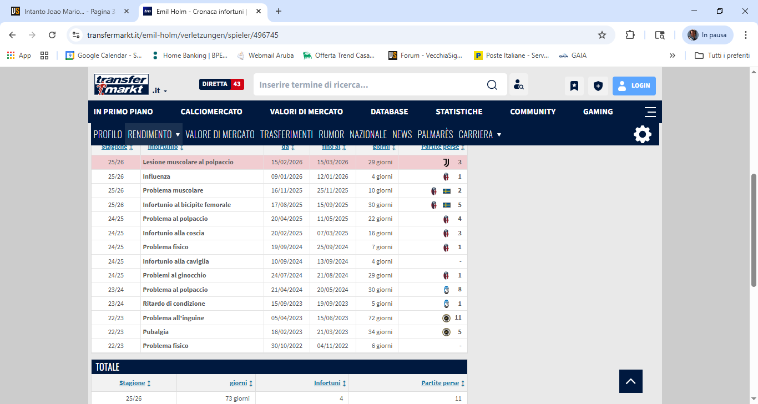Click the Juventus club crest
The width and height of the screenshot is (758, 404).
point(446,162)
